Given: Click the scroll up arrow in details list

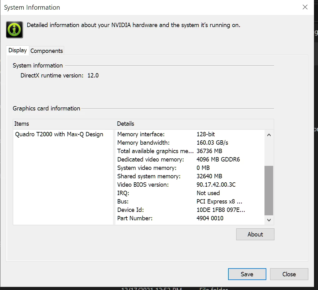Looking at the screenshot, I should (x=269, y=135).
